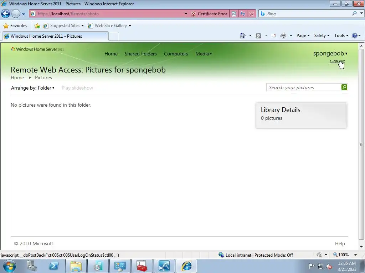
Task: Open the Arrange by: Folder dropdown
Action: pos(32,88)
